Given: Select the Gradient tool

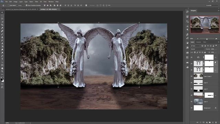Looking at the screenshot, I should point(2,46).
